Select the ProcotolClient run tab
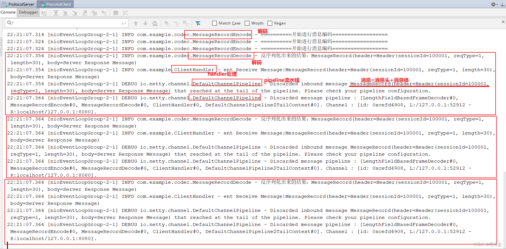506x249 pixels. coord(56,4)
